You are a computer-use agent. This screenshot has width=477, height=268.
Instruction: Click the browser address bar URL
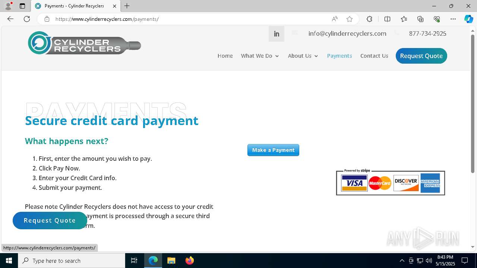(x=107, y=19)
